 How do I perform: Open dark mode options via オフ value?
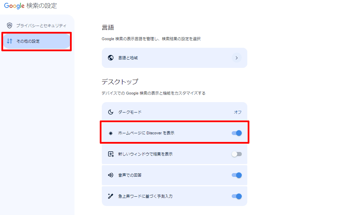tap(238, 112)
